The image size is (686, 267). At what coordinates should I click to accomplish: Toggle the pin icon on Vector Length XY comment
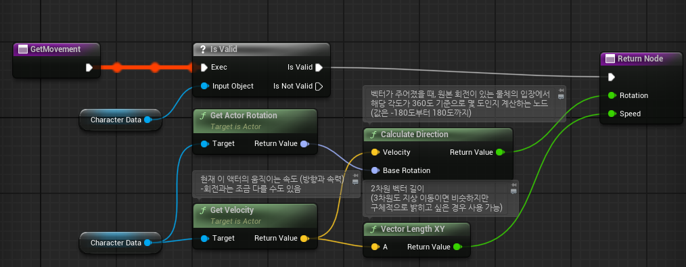513,186
